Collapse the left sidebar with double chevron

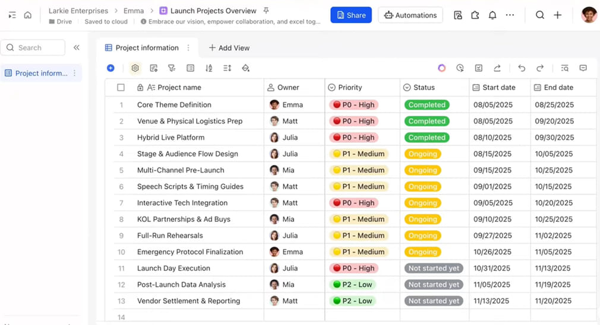tap(77, 47)
